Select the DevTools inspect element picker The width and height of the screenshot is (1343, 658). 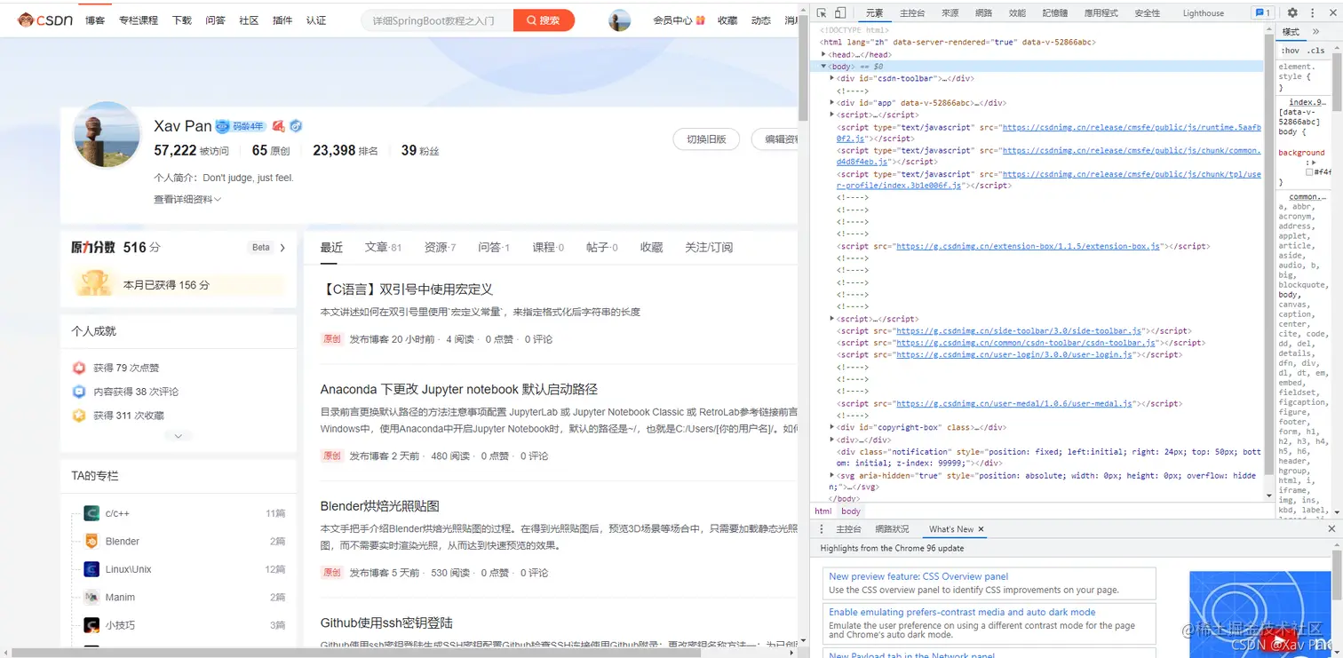pyautogui.click(x=822, y=13)
